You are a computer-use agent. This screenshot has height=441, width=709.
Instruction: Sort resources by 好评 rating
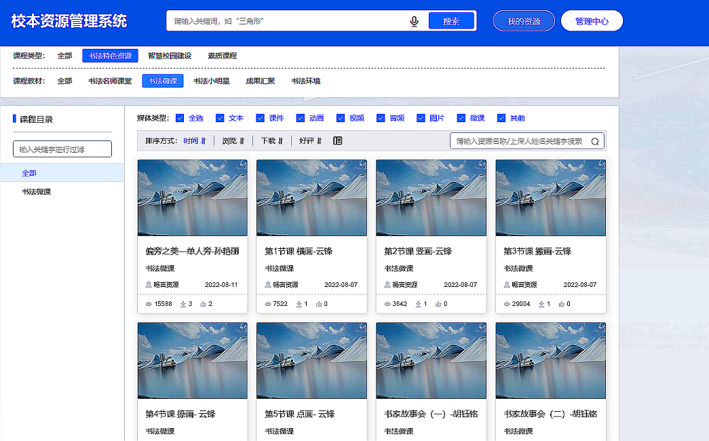coord(310,141)
